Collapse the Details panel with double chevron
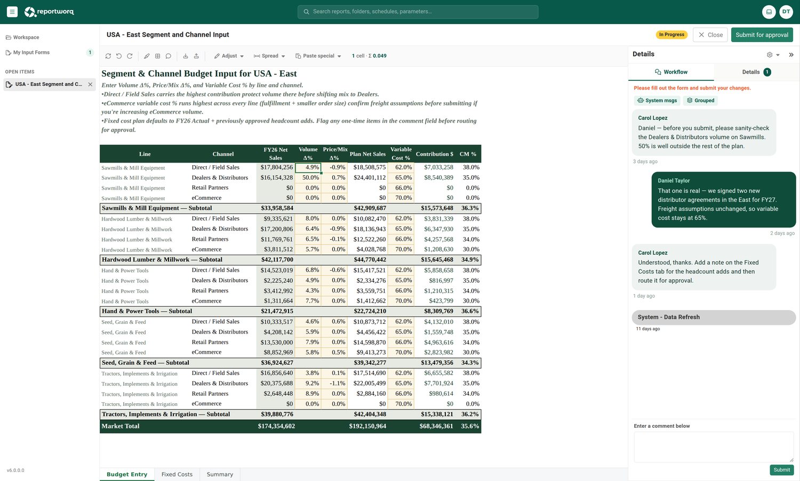800x481 pixels. point(791,54)
